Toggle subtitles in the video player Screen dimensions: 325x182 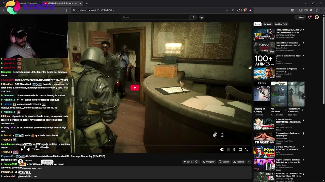coord(228,149)
